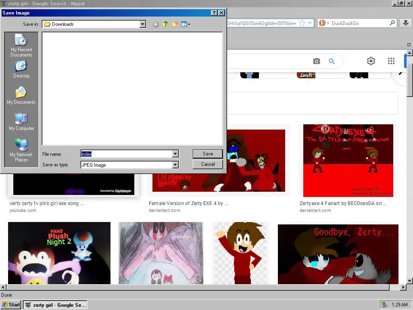Open the View menu icon in Save dialog
This screenshot has height=310, width=413.
(186, 25)
